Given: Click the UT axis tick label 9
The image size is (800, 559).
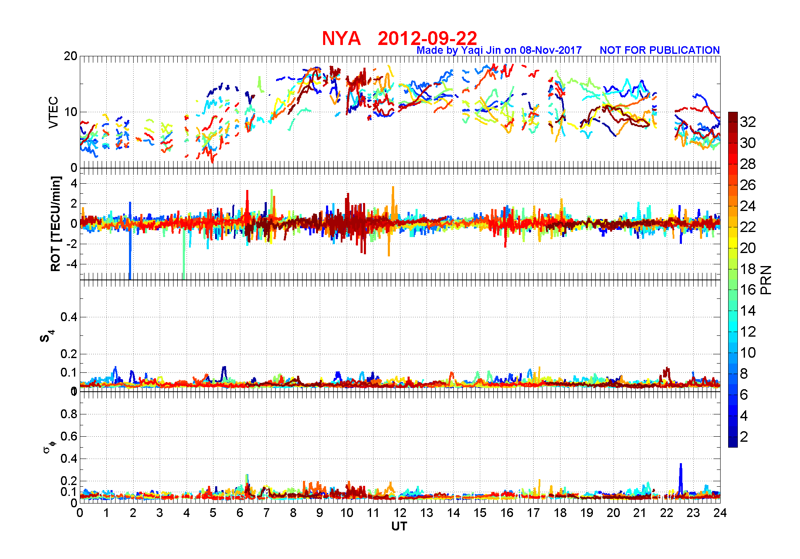Looking at the screenshot, I should (320, 513).
